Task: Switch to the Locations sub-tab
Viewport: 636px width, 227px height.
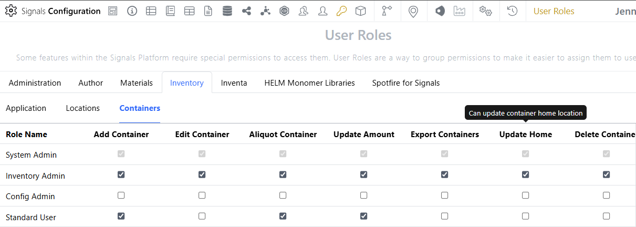Action: [82, 108]
